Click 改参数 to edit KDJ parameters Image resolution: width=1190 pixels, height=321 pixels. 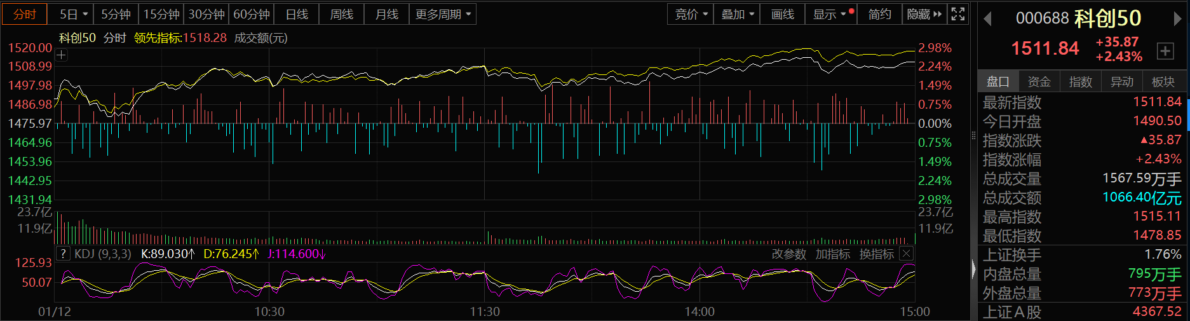[x=788, y=254]
